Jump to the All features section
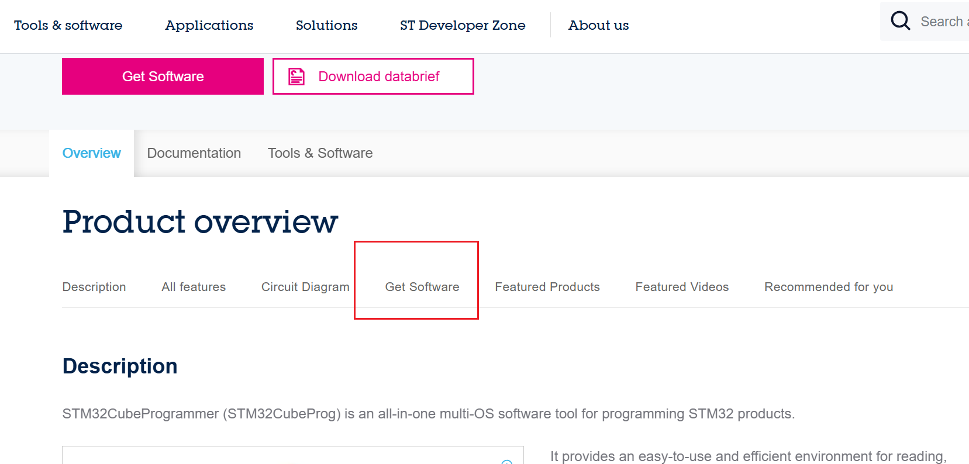 (x=194, y=287)
